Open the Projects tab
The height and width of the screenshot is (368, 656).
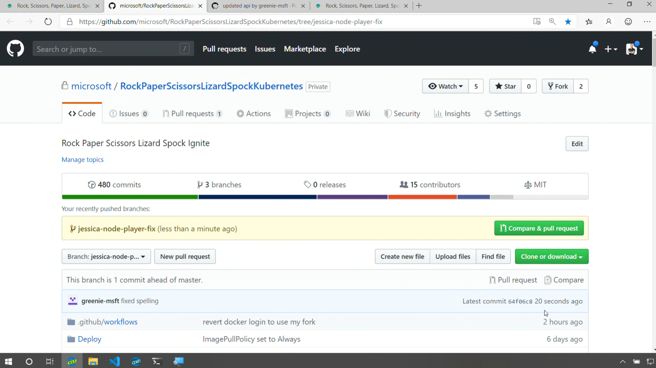coord(308,114)
